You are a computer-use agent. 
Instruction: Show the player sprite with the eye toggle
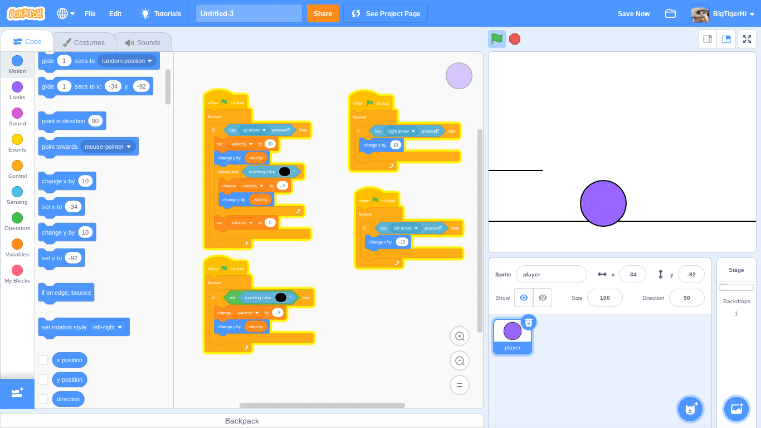click(523, 298)
